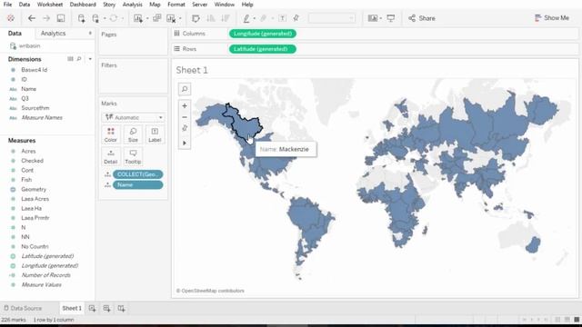The width and height of the screenshot is (582, 327).
Task: Add new dashboard tab icon
Action: click(x=107, y=309)
